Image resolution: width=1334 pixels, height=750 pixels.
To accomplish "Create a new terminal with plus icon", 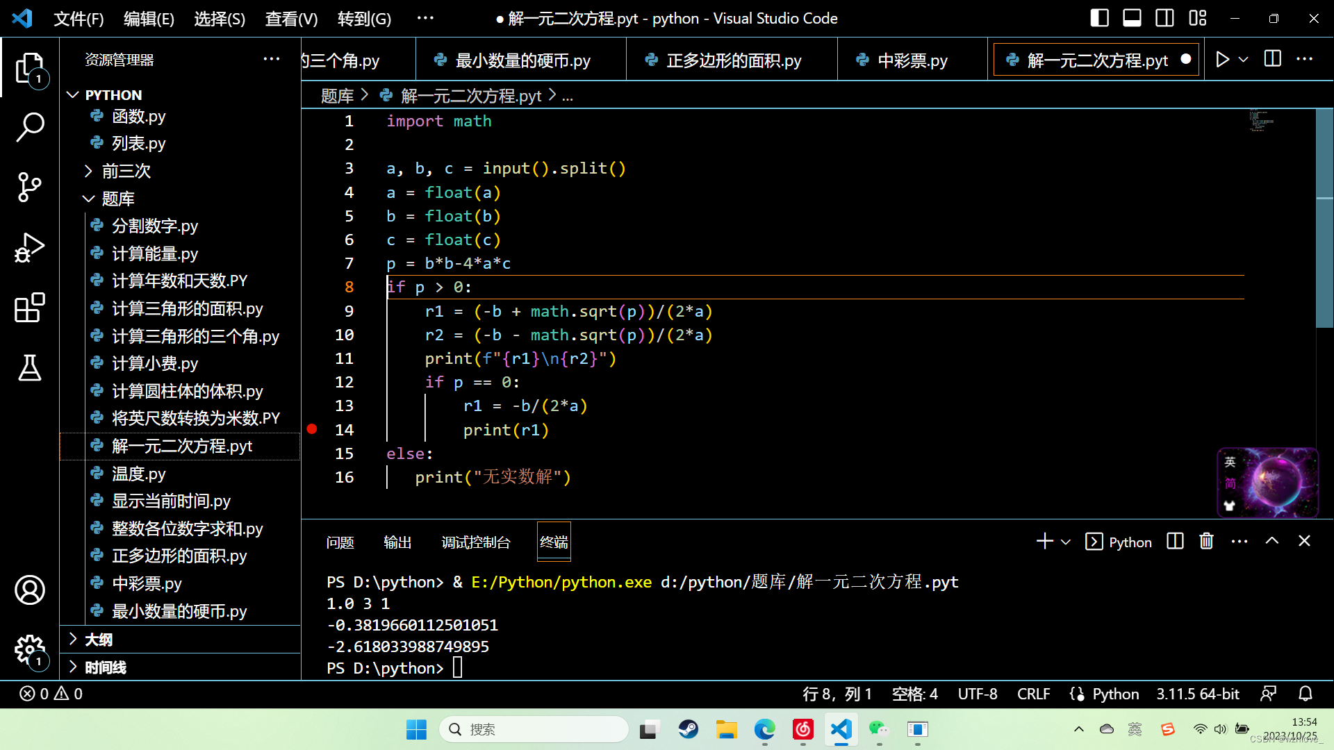I will pos(1044,542).
